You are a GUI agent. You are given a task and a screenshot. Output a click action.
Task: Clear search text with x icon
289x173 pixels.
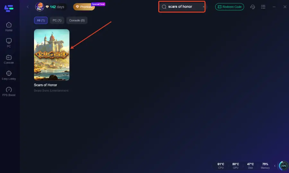point(203,7)
